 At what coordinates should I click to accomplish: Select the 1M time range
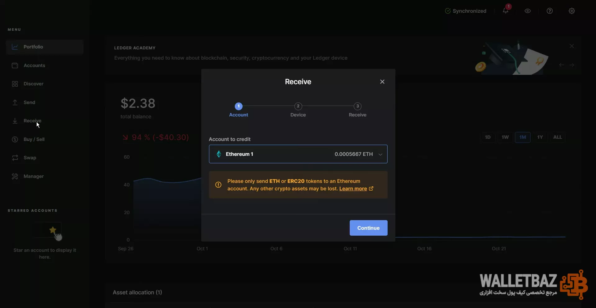click(x=523, y=137)
